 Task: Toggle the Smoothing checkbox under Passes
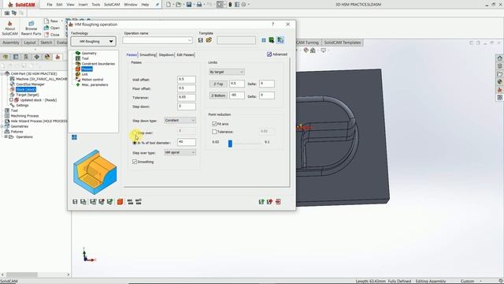(x=135, y=162)
